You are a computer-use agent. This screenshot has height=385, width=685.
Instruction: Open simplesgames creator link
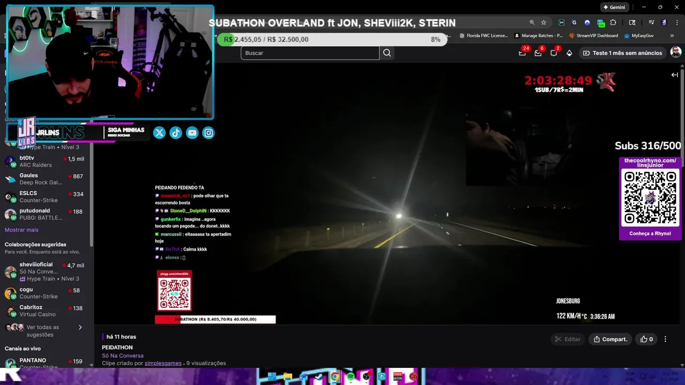point(163,363)
